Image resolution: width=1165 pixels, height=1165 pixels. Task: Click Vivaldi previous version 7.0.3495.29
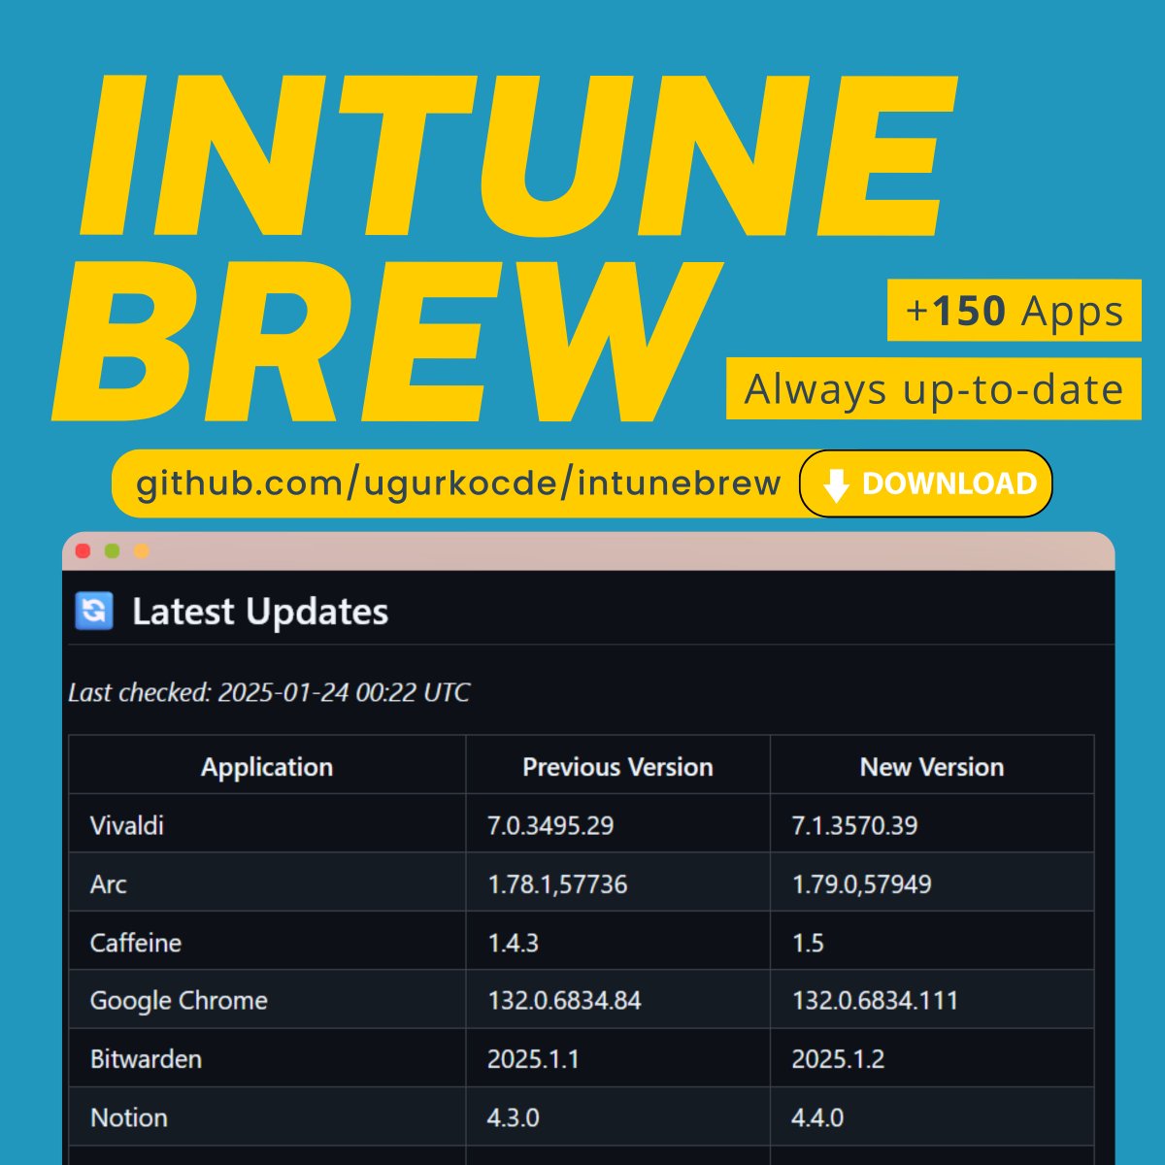click(x=550, y=825)
